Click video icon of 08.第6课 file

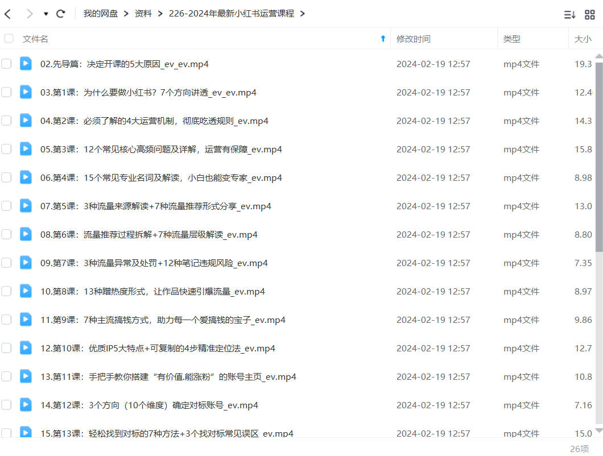coord(26,234)
